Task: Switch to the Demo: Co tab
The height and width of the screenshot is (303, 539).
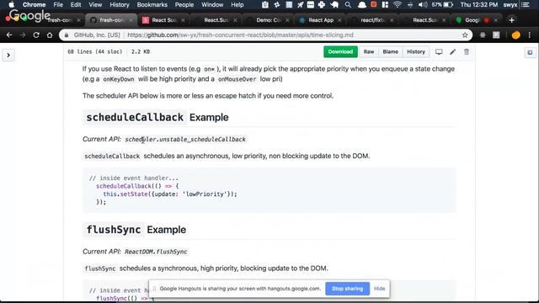Action: coord(268,20)
